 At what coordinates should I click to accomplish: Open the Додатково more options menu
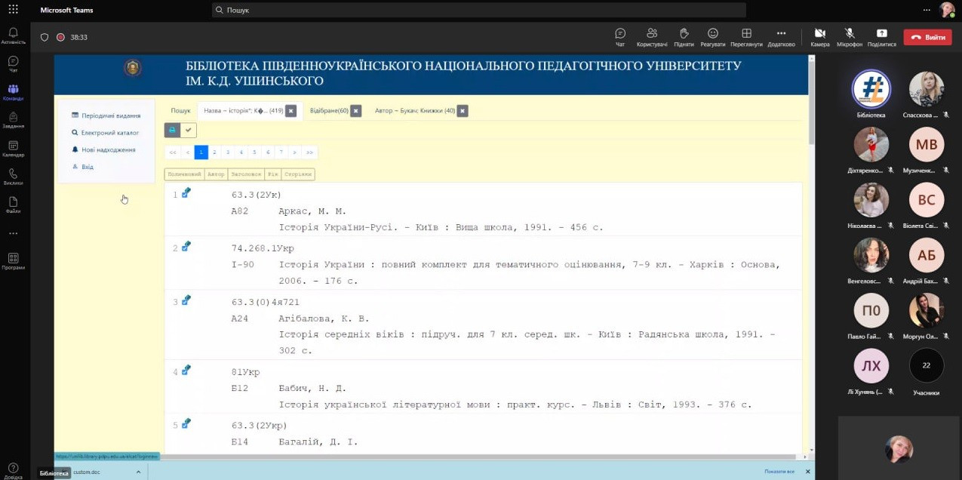coord(781,36)
